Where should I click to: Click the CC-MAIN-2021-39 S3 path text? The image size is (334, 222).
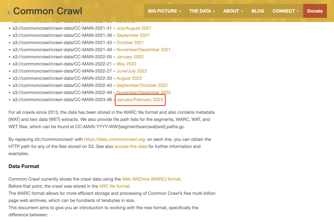point(62,35)
